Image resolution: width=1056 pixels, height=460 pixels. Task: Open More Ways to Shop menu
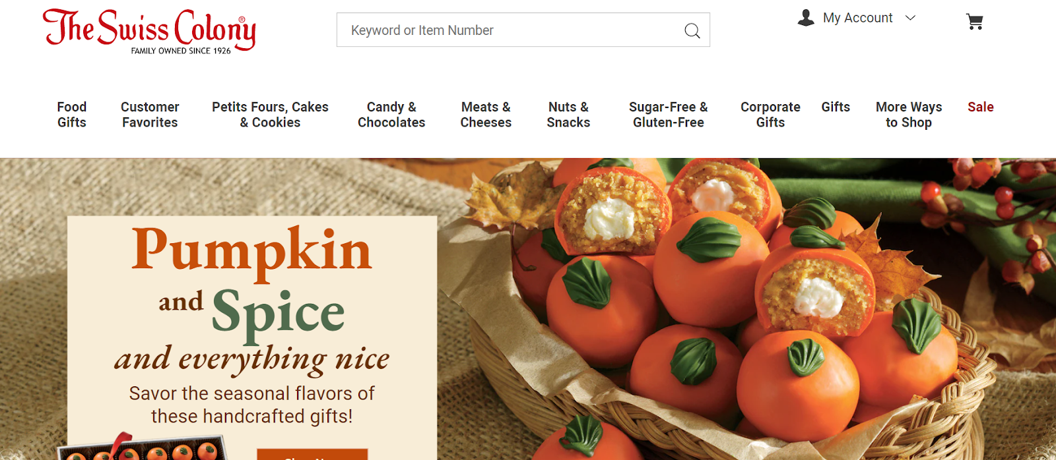[x=909, y=115]
